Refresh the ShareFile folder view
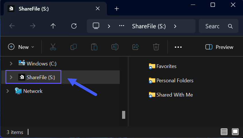The image size is (243, 138). coord(74,26)
